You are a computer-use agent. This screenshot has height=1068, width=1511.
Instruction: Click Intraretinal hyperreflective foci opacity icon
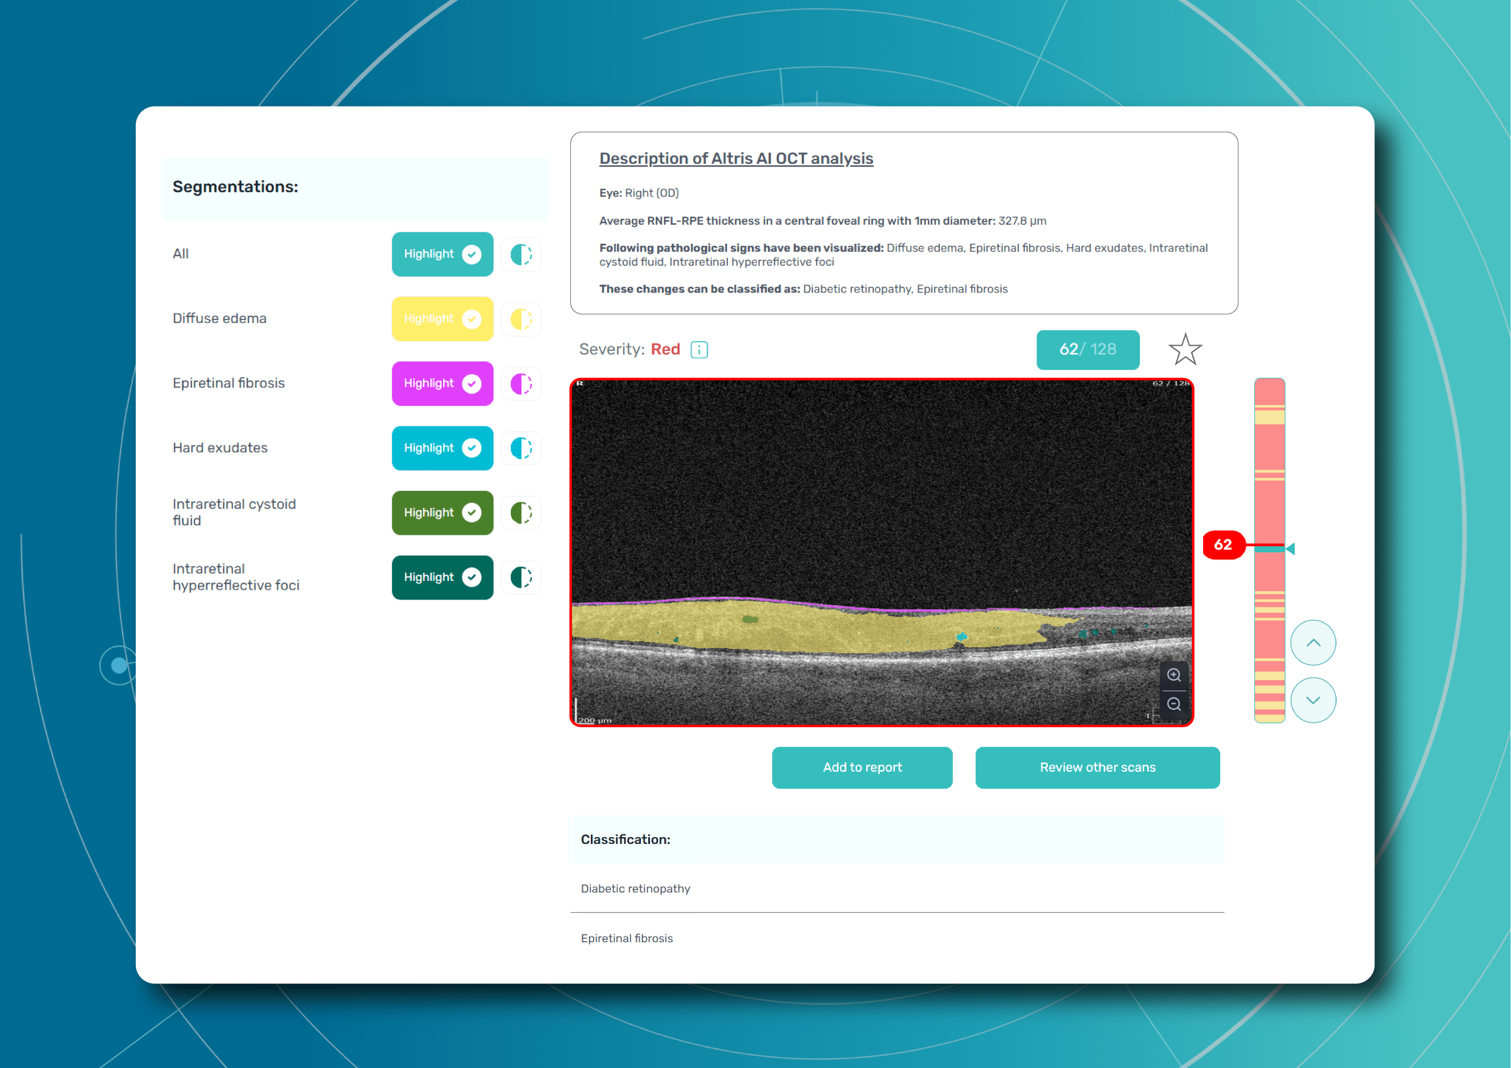[x=521, y=577]
